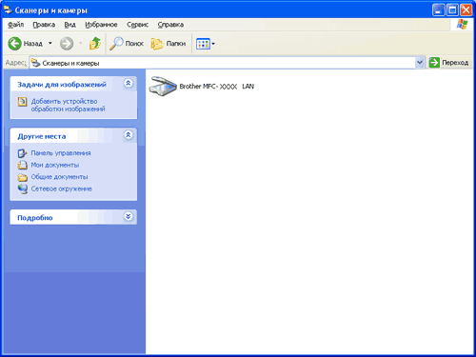This screenshot has width=476, height=357.
Task: Open the Файл menu
Action: (15, 25)
